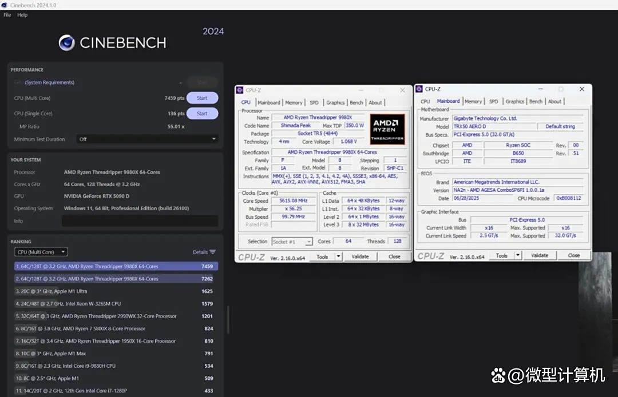Switch to Mainboard tab in left CPU-Z window

tap(269, 103)
